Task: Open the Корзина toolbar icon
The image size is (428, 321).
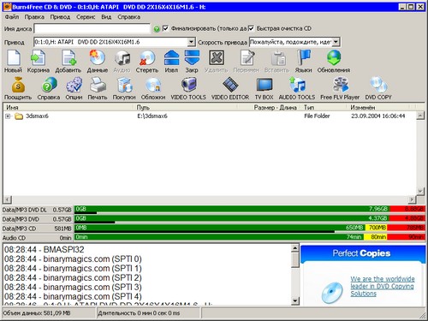Action: [x=38, y=58]
